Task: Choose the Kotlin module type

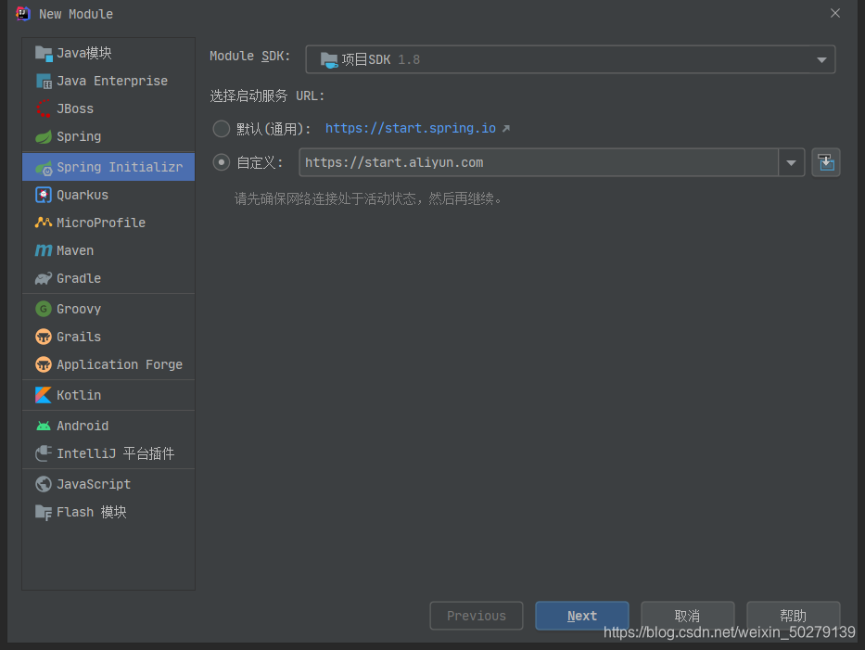Action: [76, 395]
